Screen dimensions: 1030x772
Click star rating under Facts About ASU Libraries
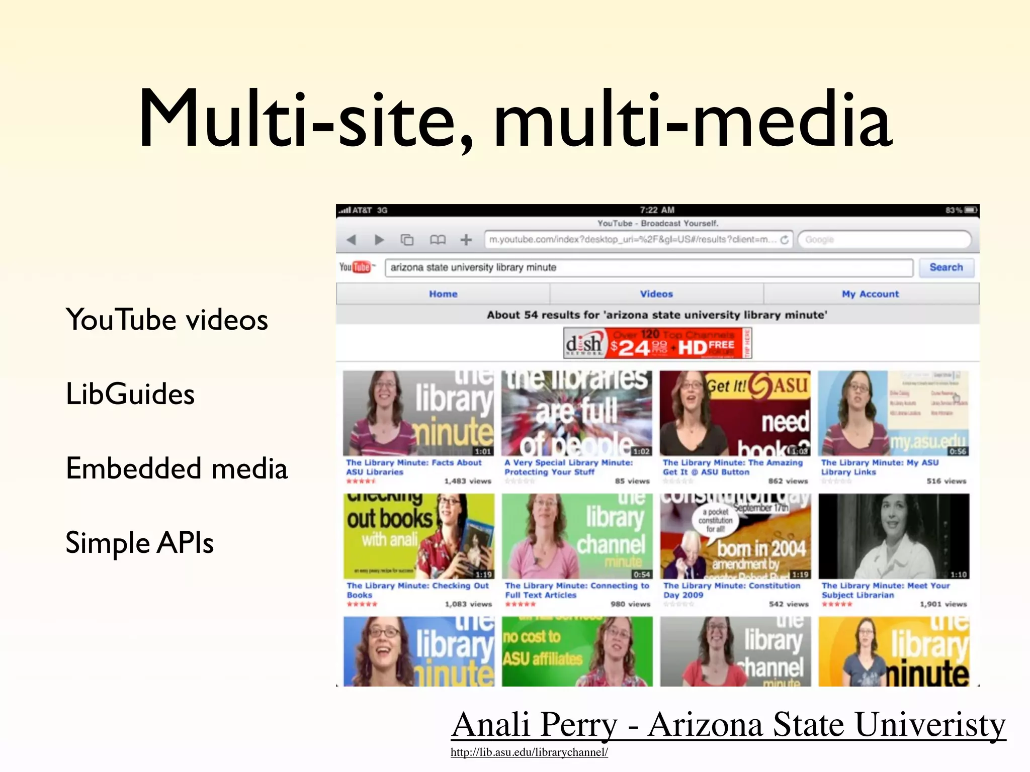pyautogui.click(x=361, y=481)
